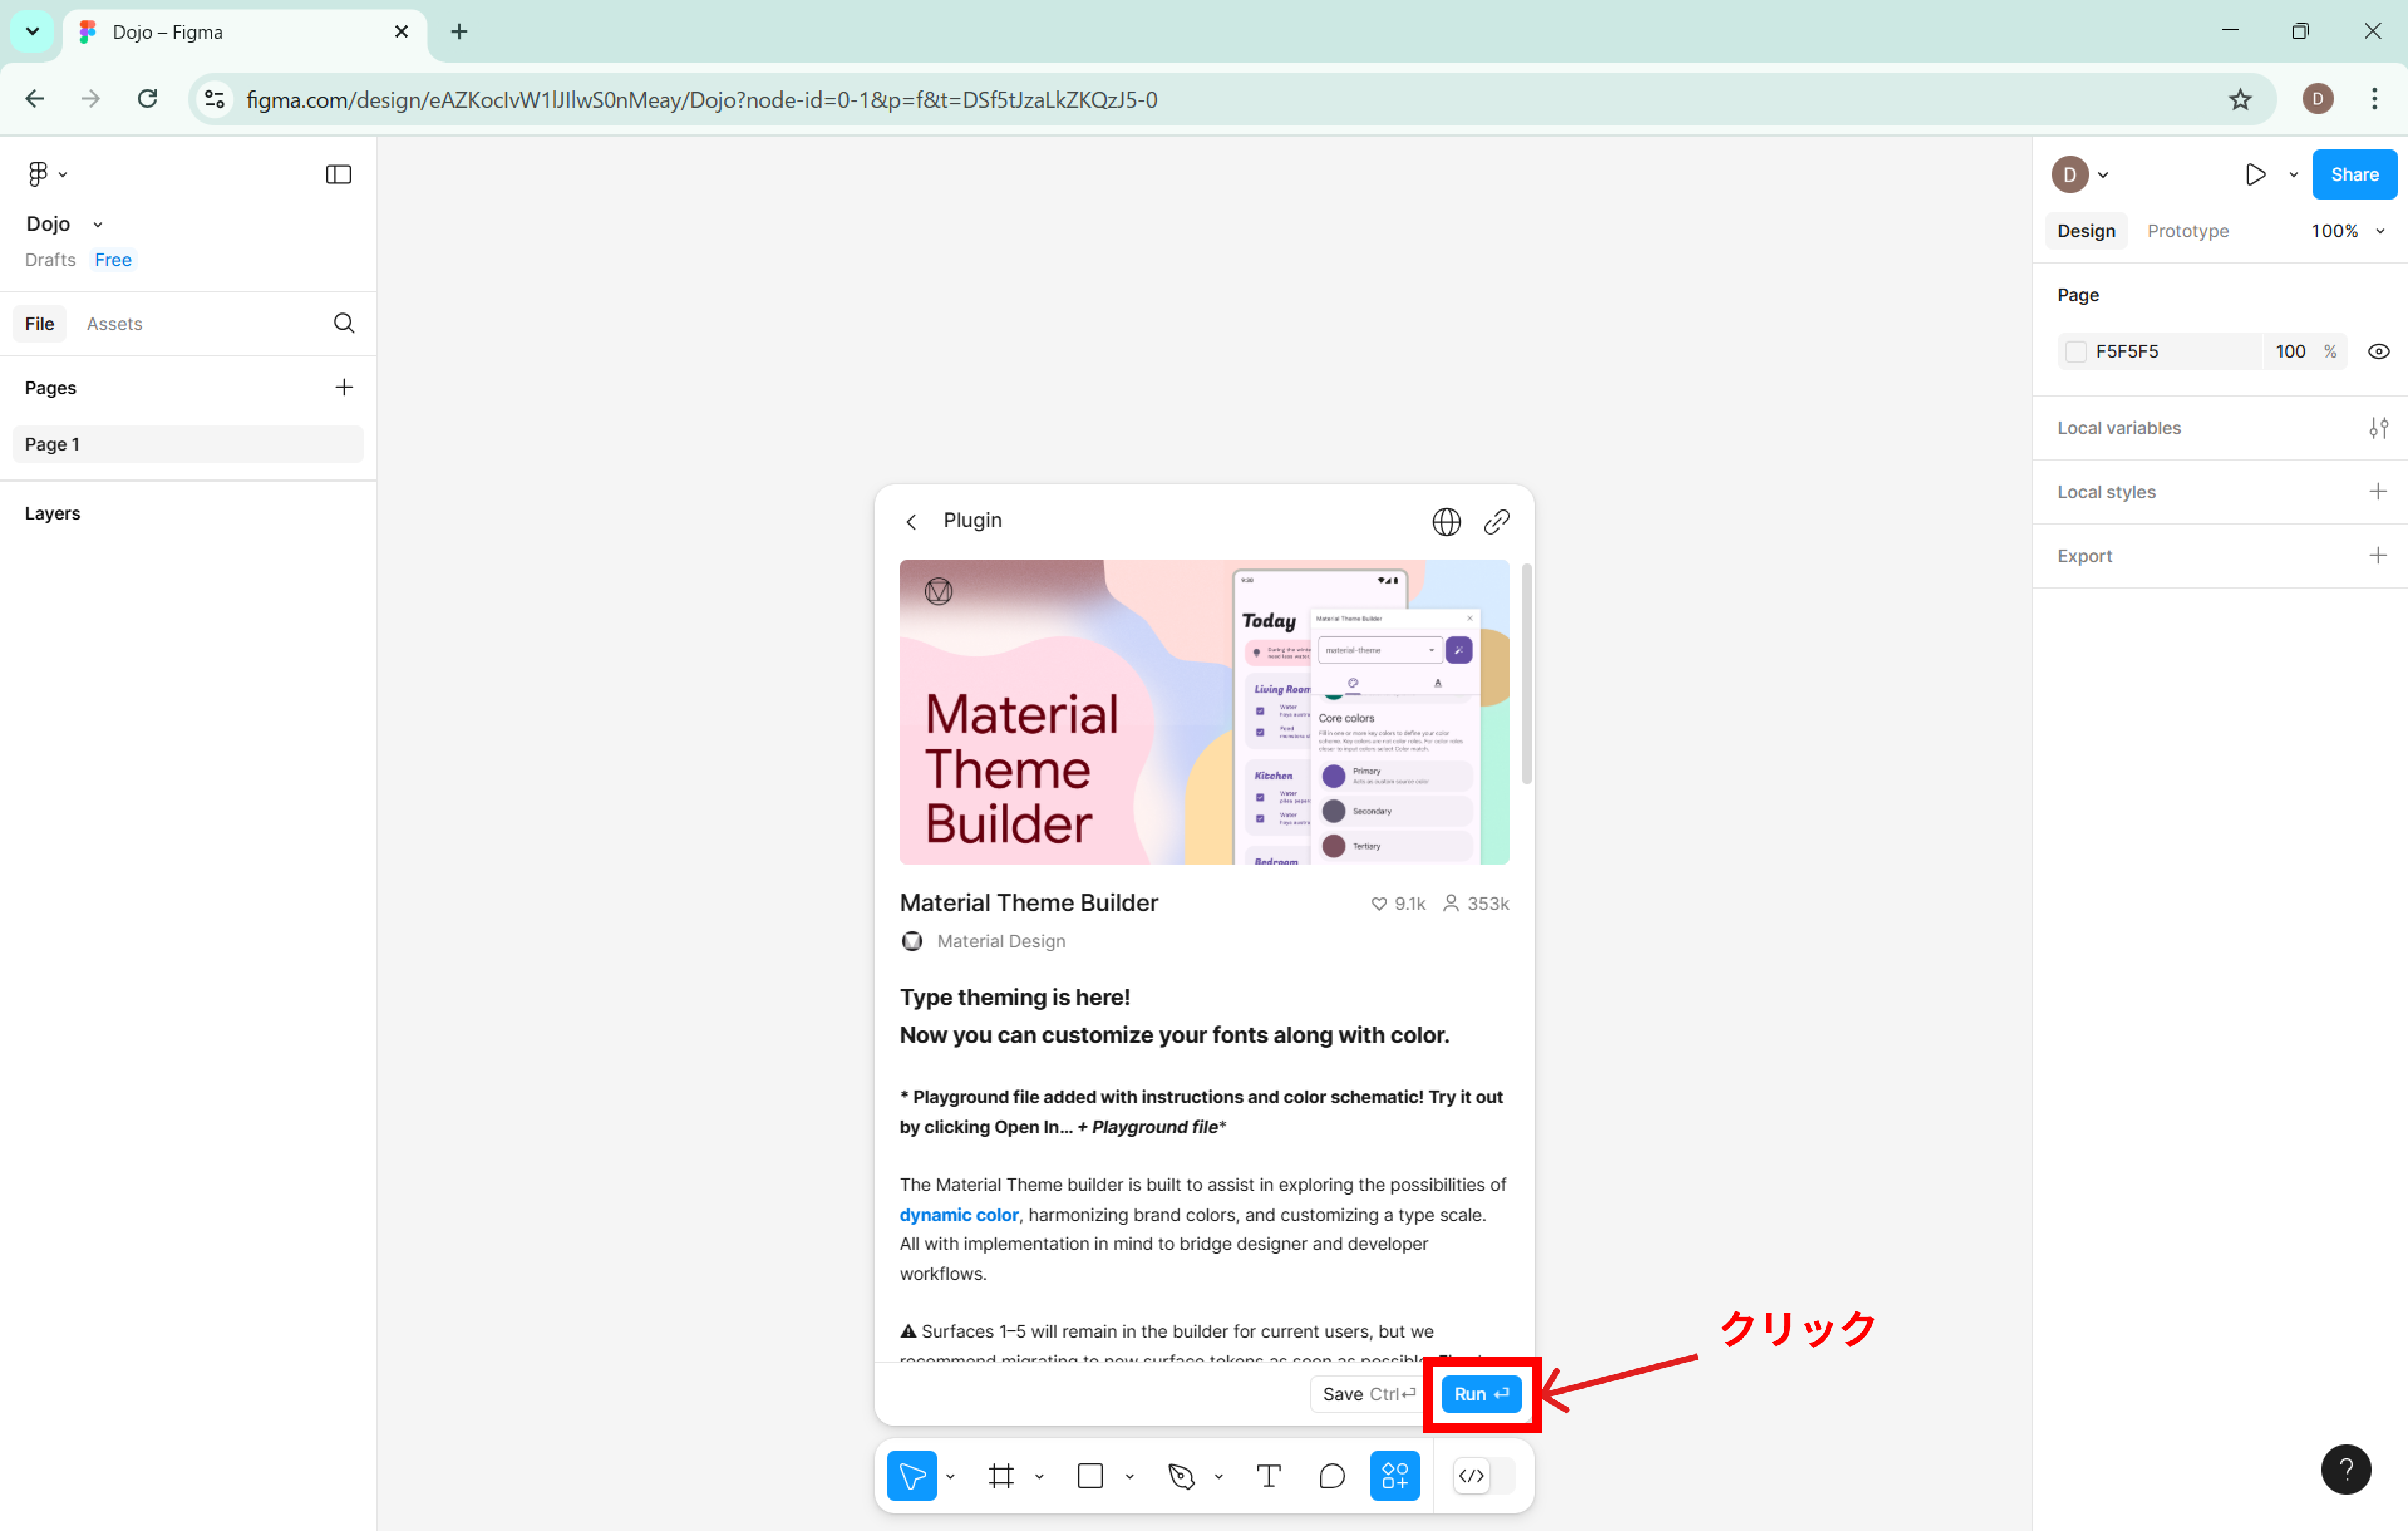Open plugin in Community via globe icon
Viewport: 2408px width, 1531px height.
pos(1446,521)
